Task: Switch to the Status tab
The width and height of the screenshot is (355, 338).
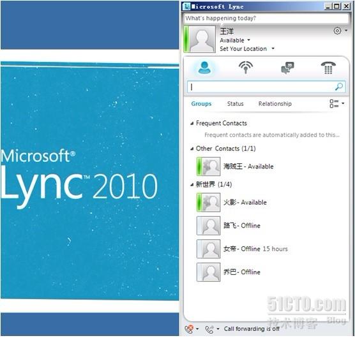Action: tap(235, 104)
